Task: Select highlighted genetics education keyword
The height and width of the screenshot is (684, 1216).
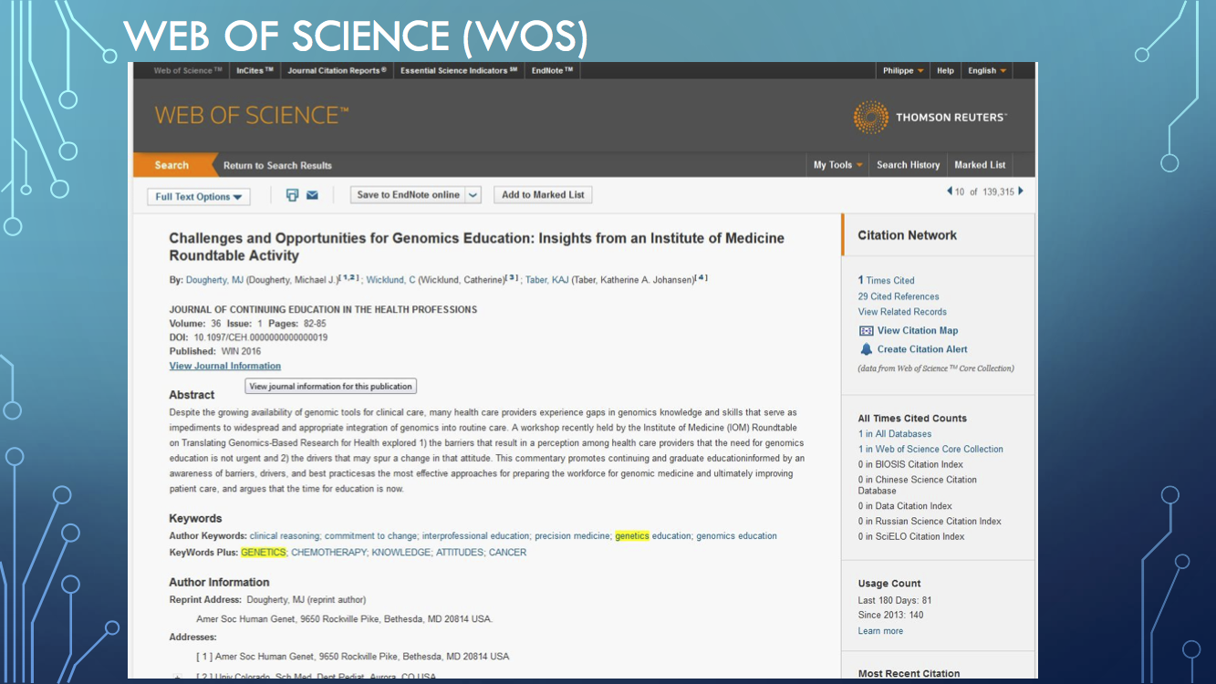Action: 653,536
